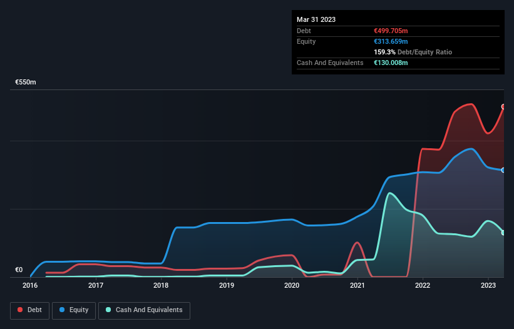Click the 2018 x-axis label
The image size is (514, 329).
coord(161,285)
